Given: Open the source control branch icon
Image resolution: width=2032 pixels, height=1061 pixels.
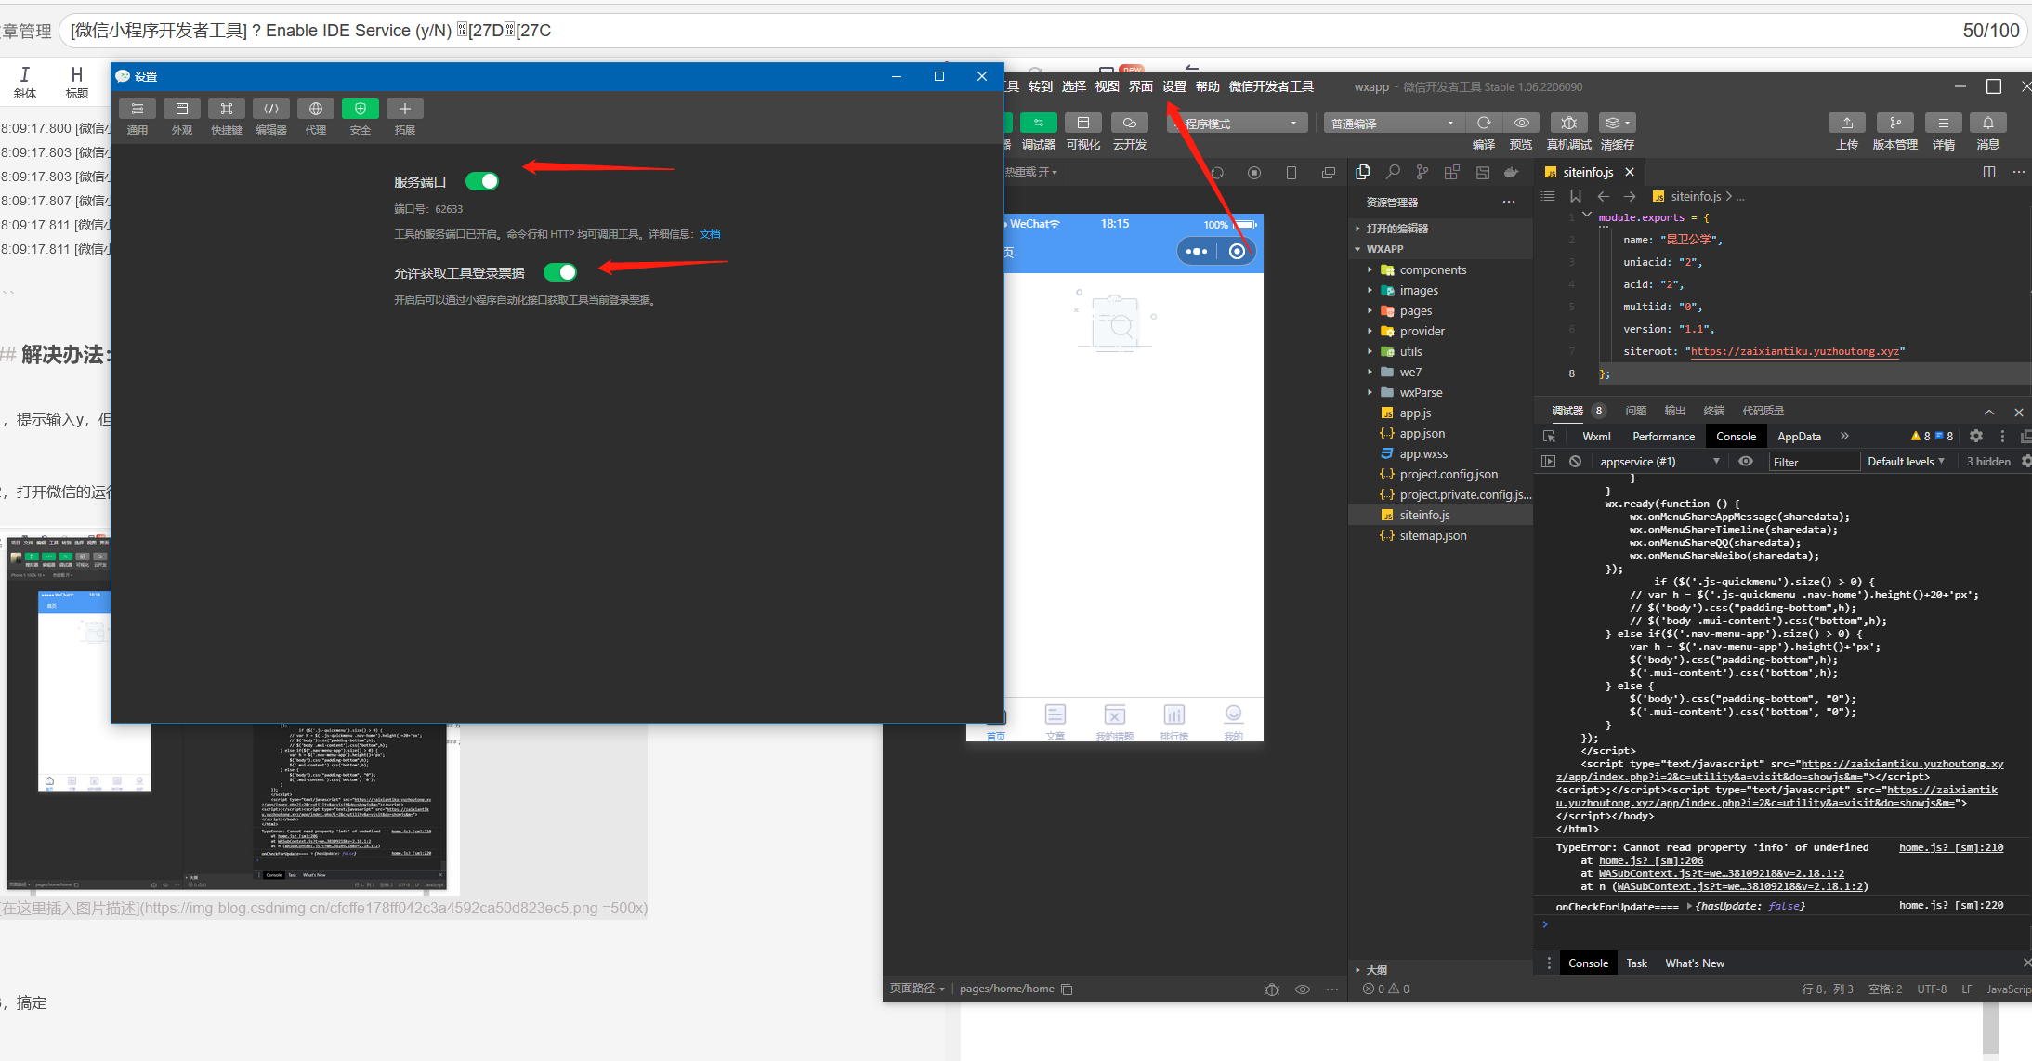Looking at the screenshot, I should click(x=1422, y=172).
